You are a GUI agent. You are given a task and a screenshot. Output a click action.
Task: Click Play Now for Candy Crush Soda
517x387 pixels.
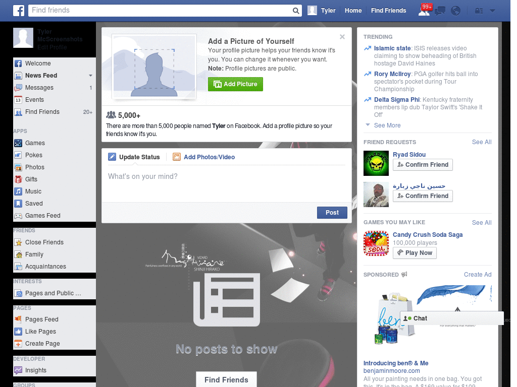click(x=415, y=253)
